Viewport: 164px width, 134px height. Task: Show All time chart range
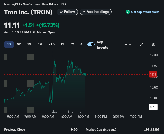click(x=82, y=44)
